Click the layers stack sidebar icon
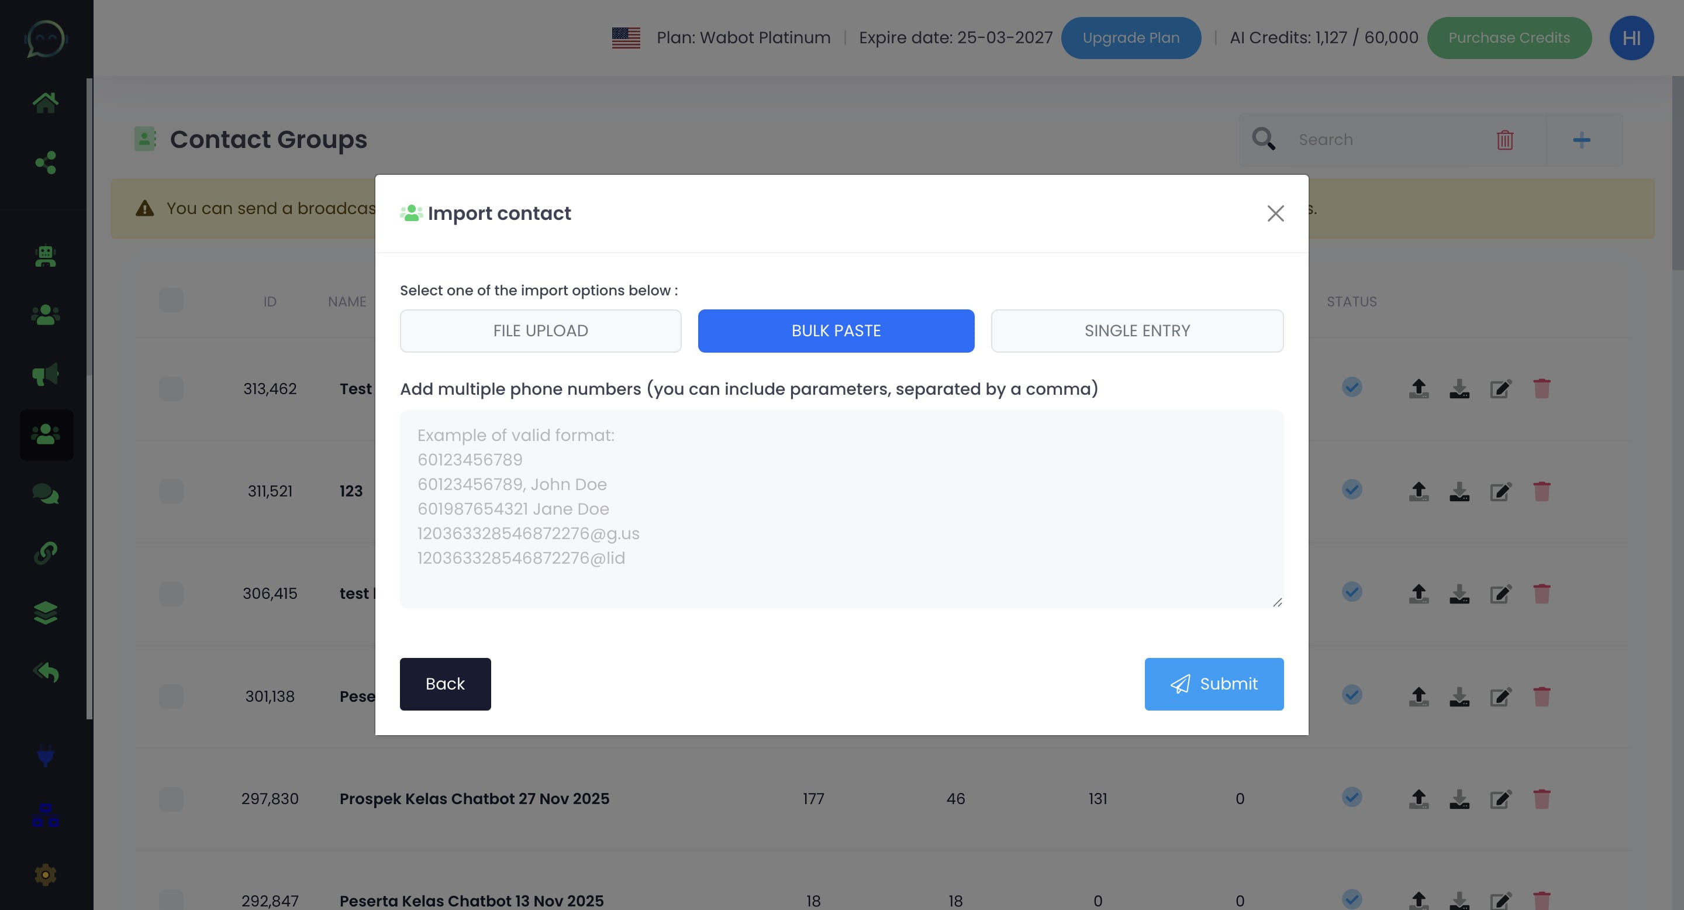Image resolution: width=1684 pixels, height=910 pixels. click(45, 612)
